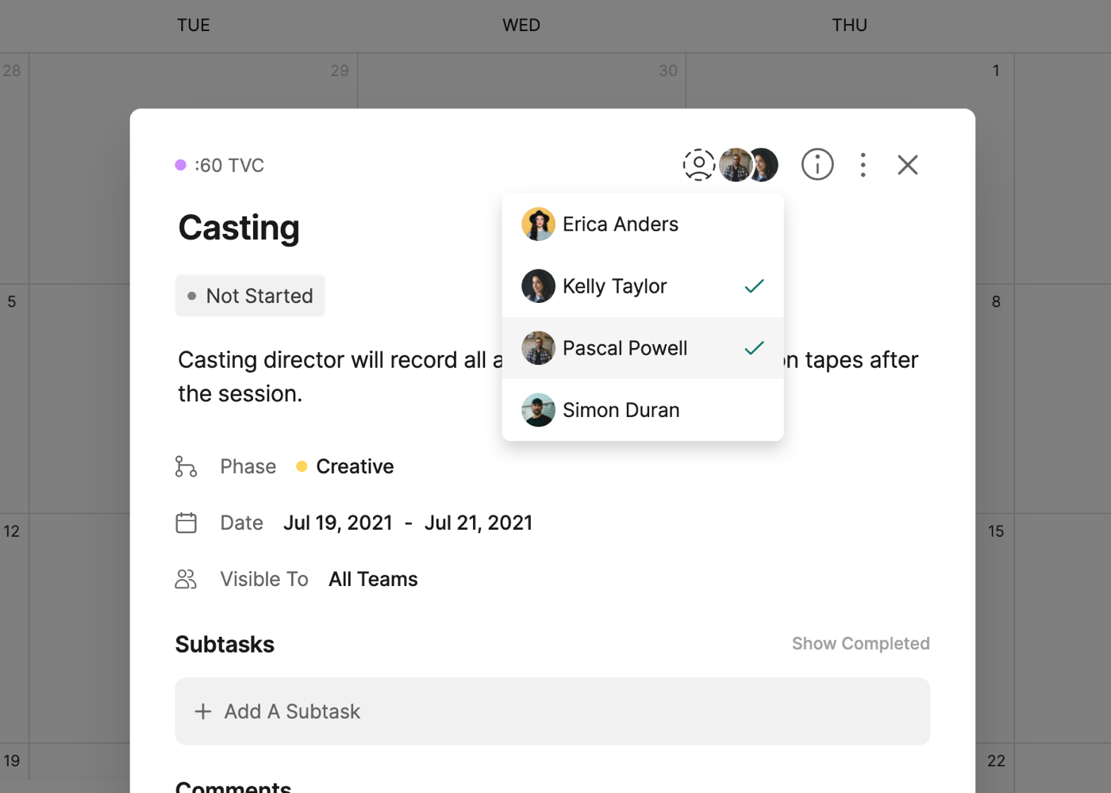The width and height of the screenshot is (1111, 793).
Task: Assign Simon Duran to the task
Action: click(620, 410)
